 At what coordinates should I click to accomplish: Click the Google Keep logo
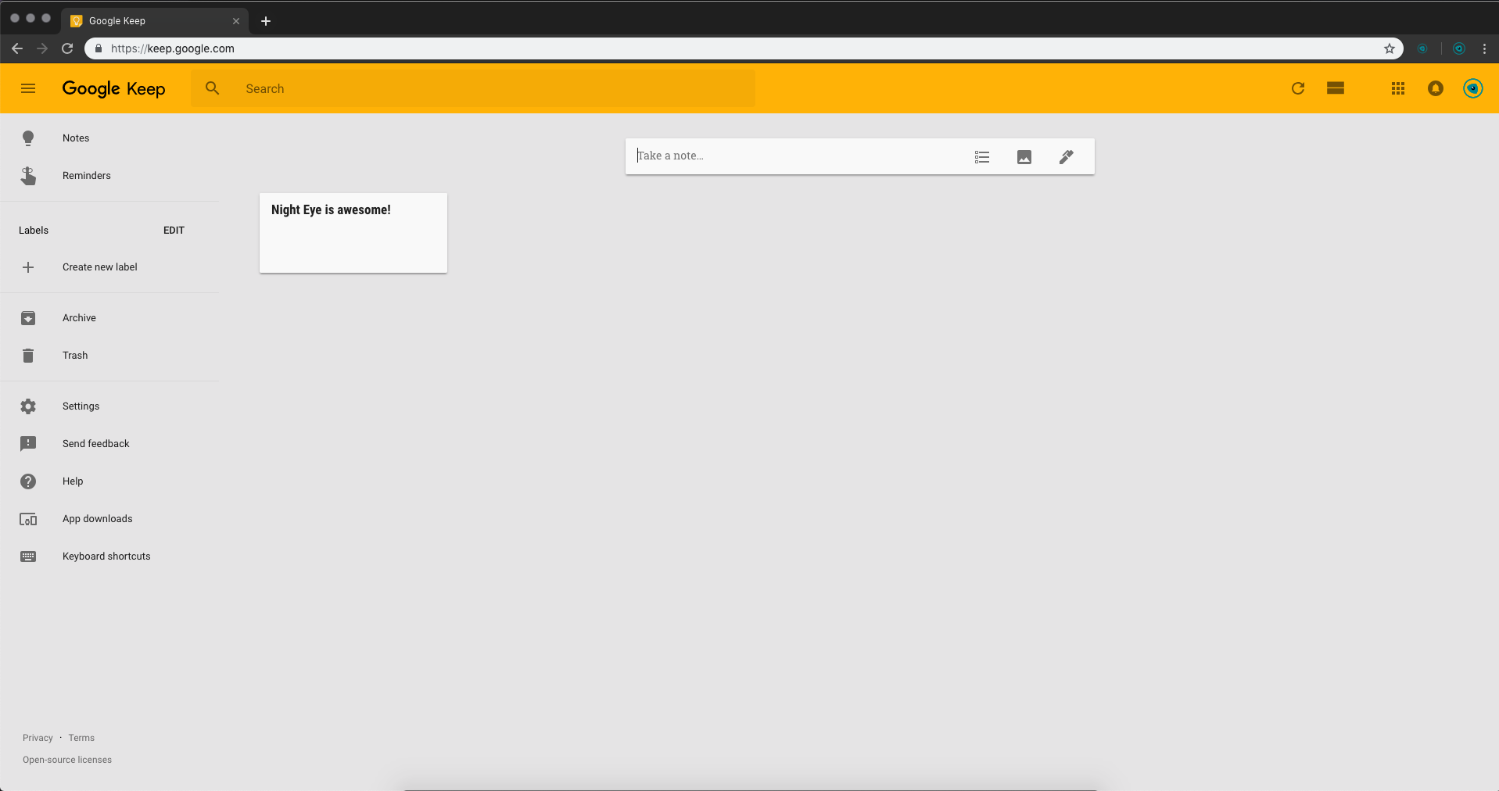[113, 88]
